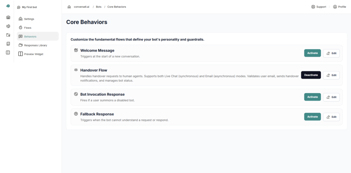Click the Bots breadcrumb link
Image resolution: width=351 pixels, height=173 pixels.
tap(99, 7)
